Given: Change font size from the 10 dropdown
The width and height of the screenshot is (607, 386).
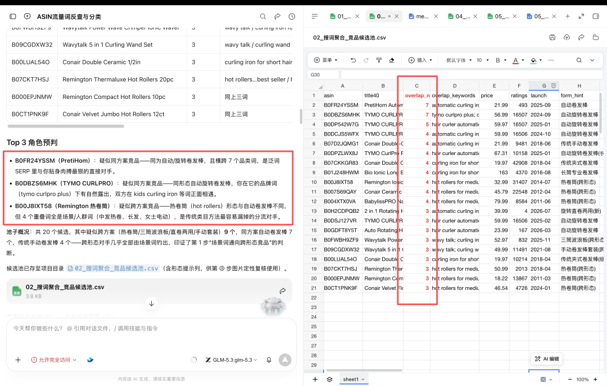Looking at the screenshot, I should click(482, 60).
